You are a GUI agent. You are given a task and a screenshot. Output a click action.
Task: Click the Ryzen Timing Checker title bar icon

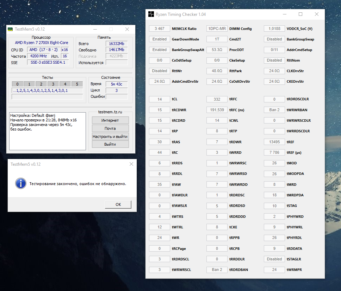coord(151,14)
